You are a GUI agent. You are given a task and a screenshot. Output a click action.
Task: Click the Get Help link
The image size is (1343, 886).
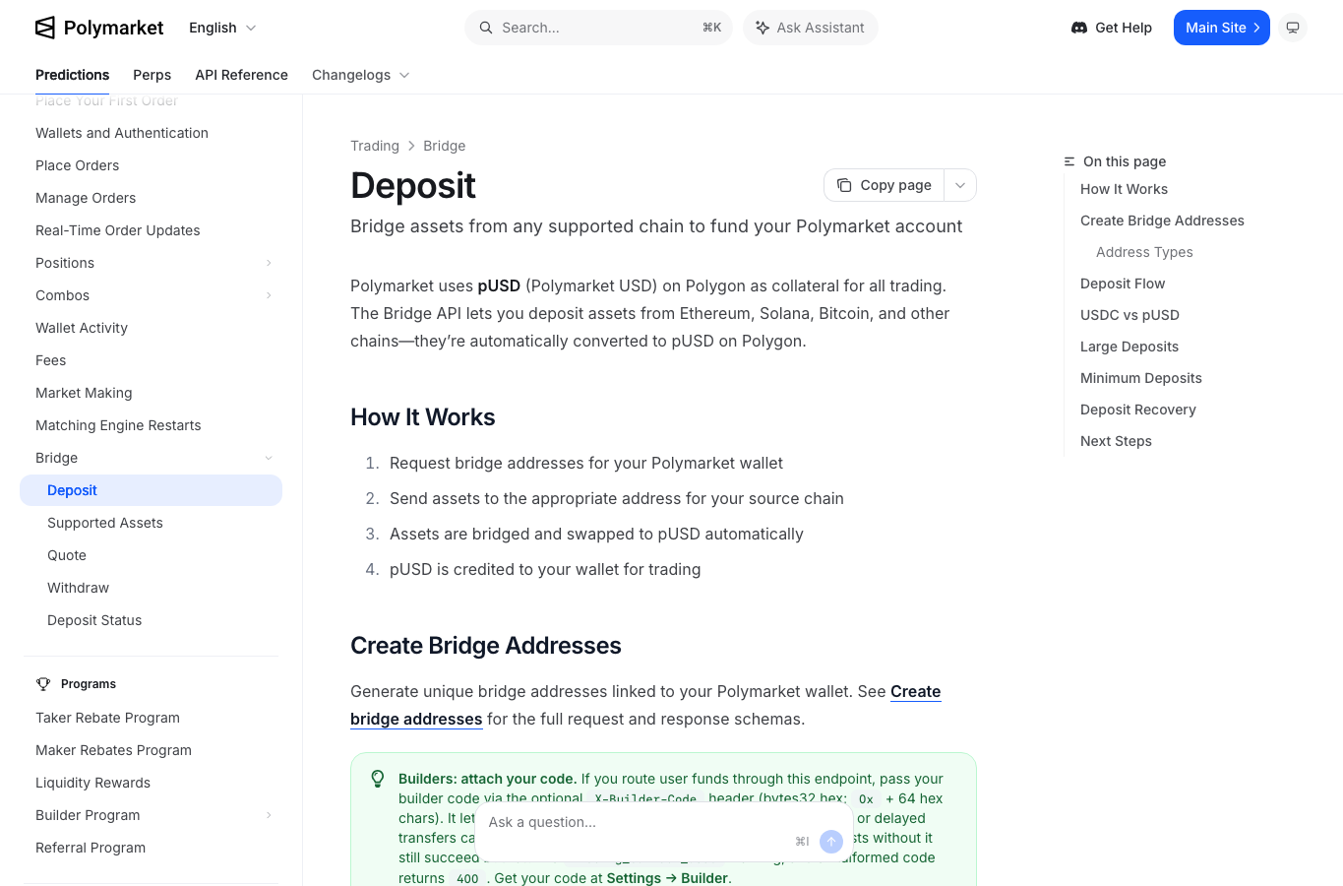tap(1112, 28)
